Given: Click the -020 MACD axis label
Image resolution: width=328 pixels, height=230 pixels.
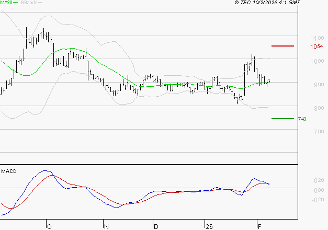Looking at the screenshot, I should pos(318,200).
